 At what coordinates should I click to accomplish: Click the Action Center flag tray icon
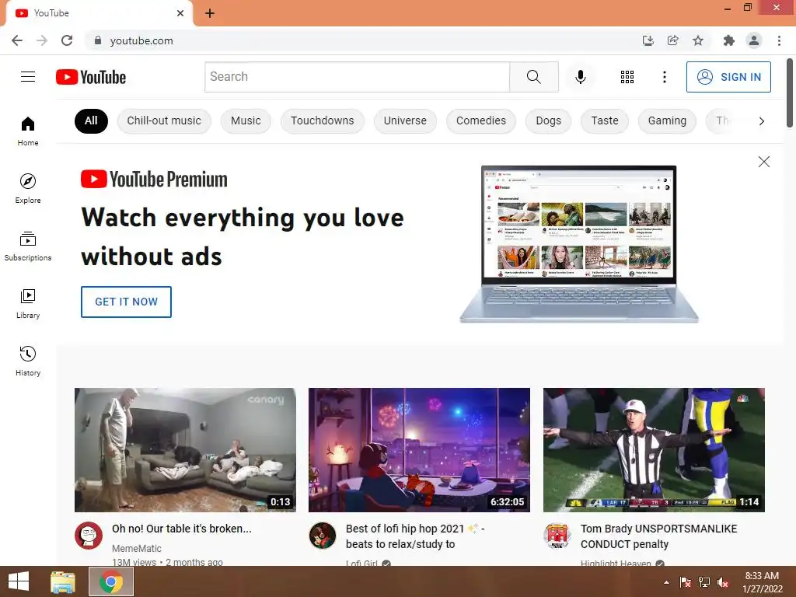click(x=686, y=582)
